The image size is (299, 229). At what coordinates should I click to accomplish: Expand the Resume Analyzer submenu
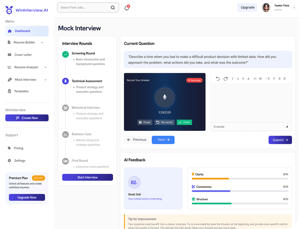45,67
